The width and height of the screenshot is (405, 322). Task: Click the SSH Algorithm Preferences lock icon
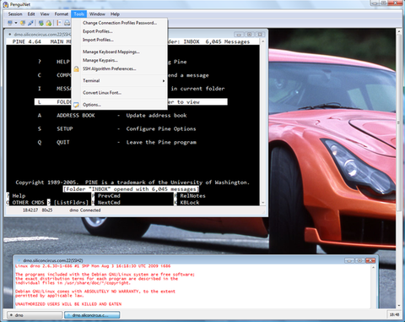(x=76, y=68)
